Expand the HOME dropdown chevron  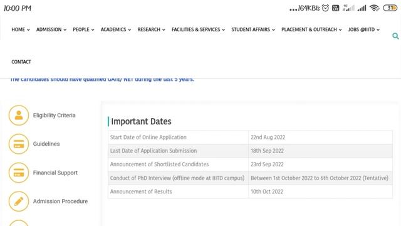[28, 30]
